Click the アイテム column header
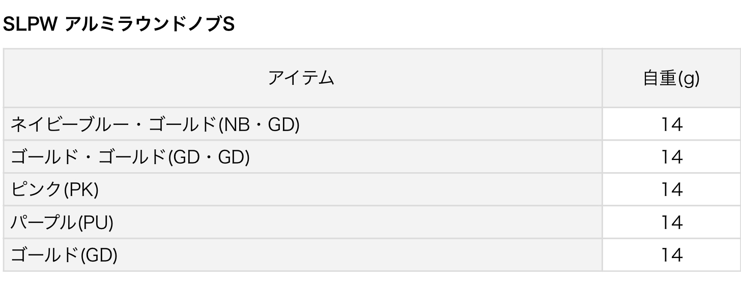Viewport: 741px width, 288px height. coord(301,78)
